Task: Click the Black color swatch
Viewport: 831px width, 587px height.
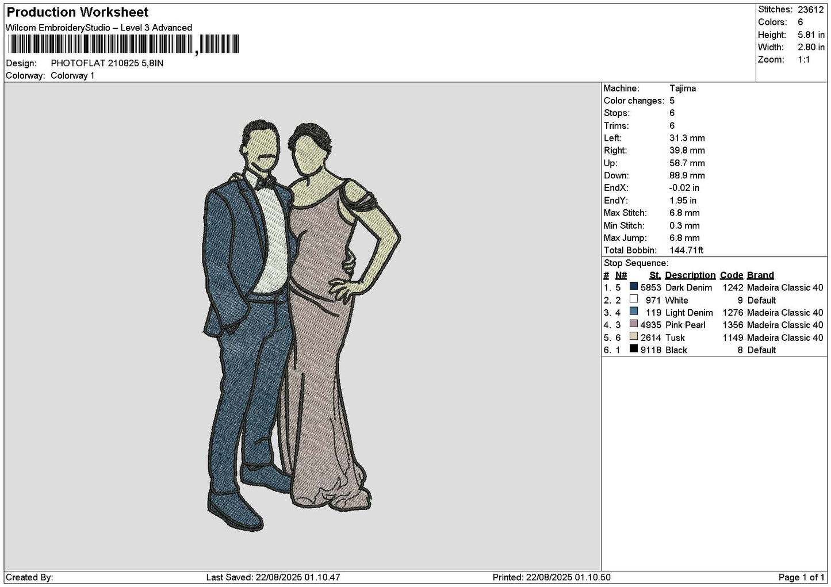Action: pyautogui.click(x=634, y=349)
